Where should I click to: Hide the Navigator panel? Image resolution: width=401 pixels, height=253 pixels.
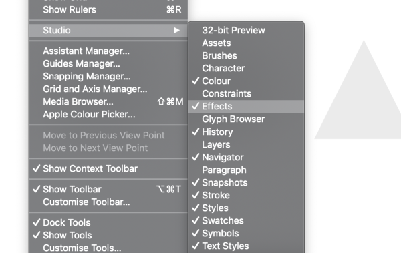(246, 157)
